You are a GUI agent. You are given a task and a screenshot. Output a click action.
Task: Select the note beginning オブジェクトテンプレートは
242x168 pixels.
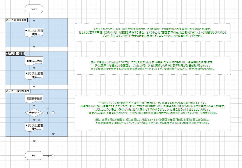(x=152, y=32)
